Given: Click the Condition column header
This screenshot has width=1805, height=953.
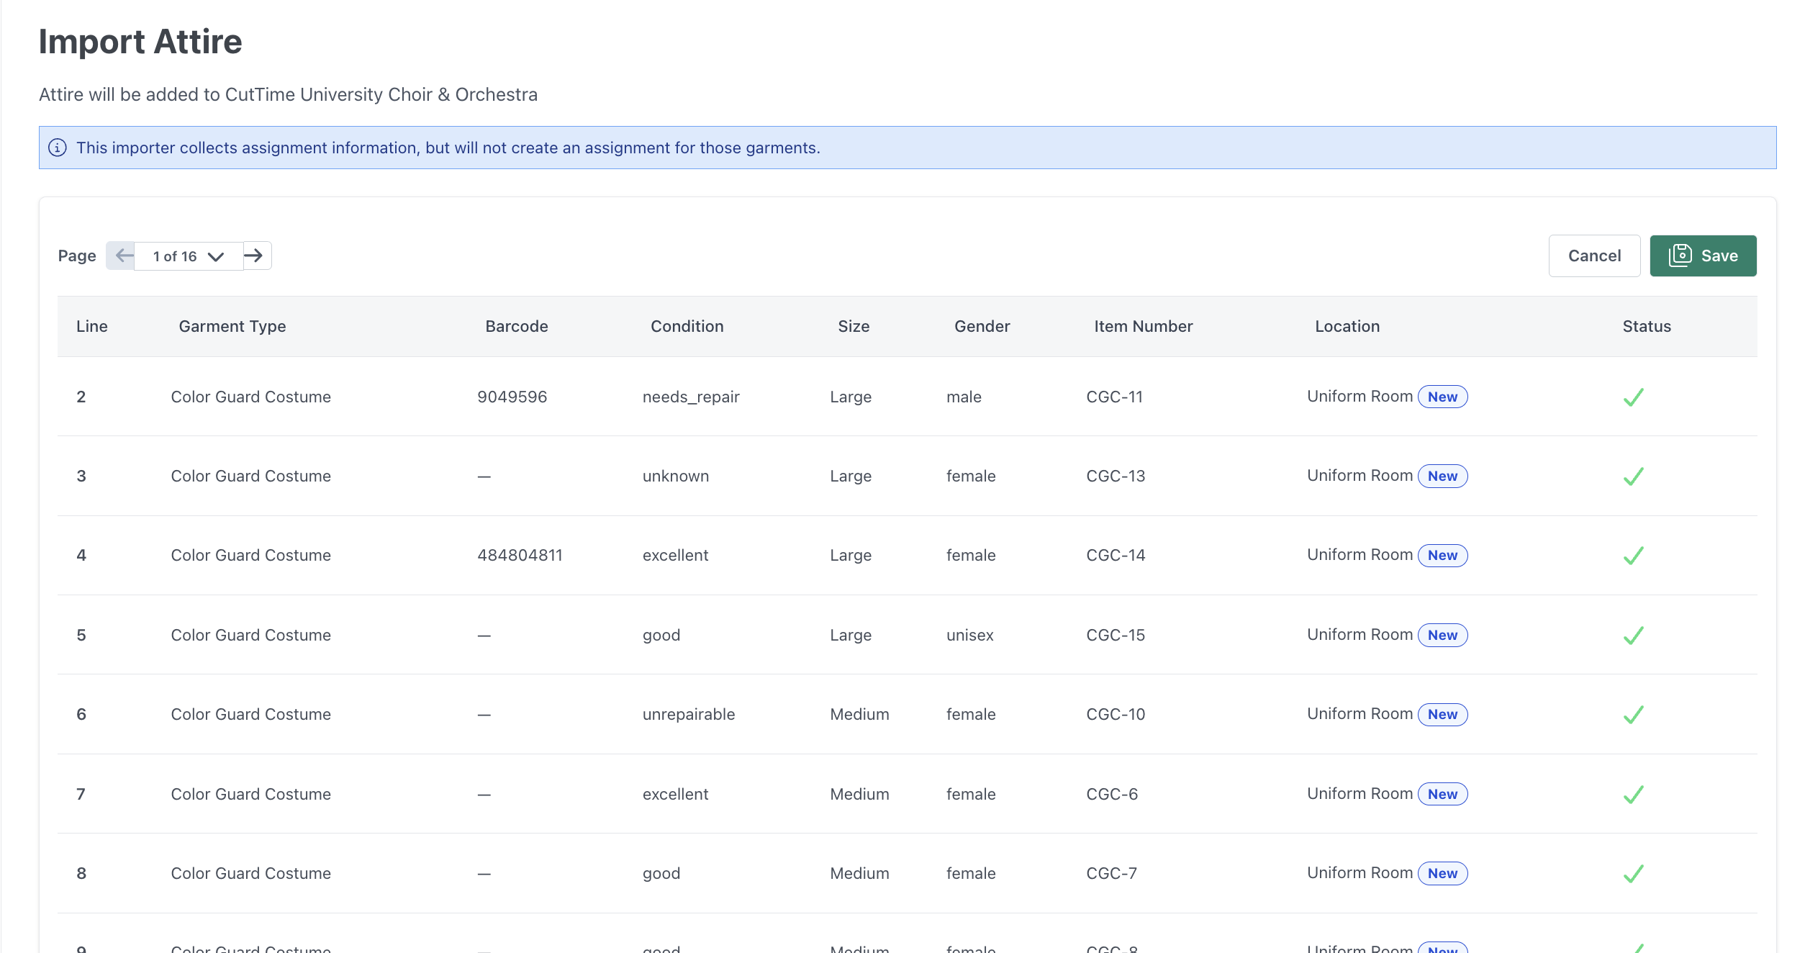Looking at the screenshot, I should click(x=687, y=327).
